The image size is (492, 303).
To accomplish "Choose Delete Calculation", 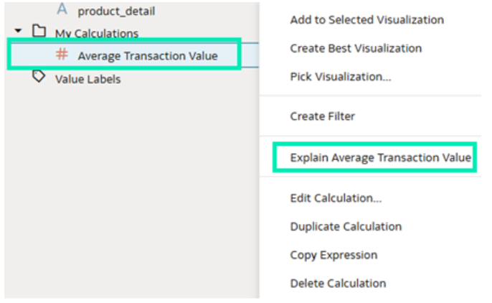I will (x=338, y=283).
